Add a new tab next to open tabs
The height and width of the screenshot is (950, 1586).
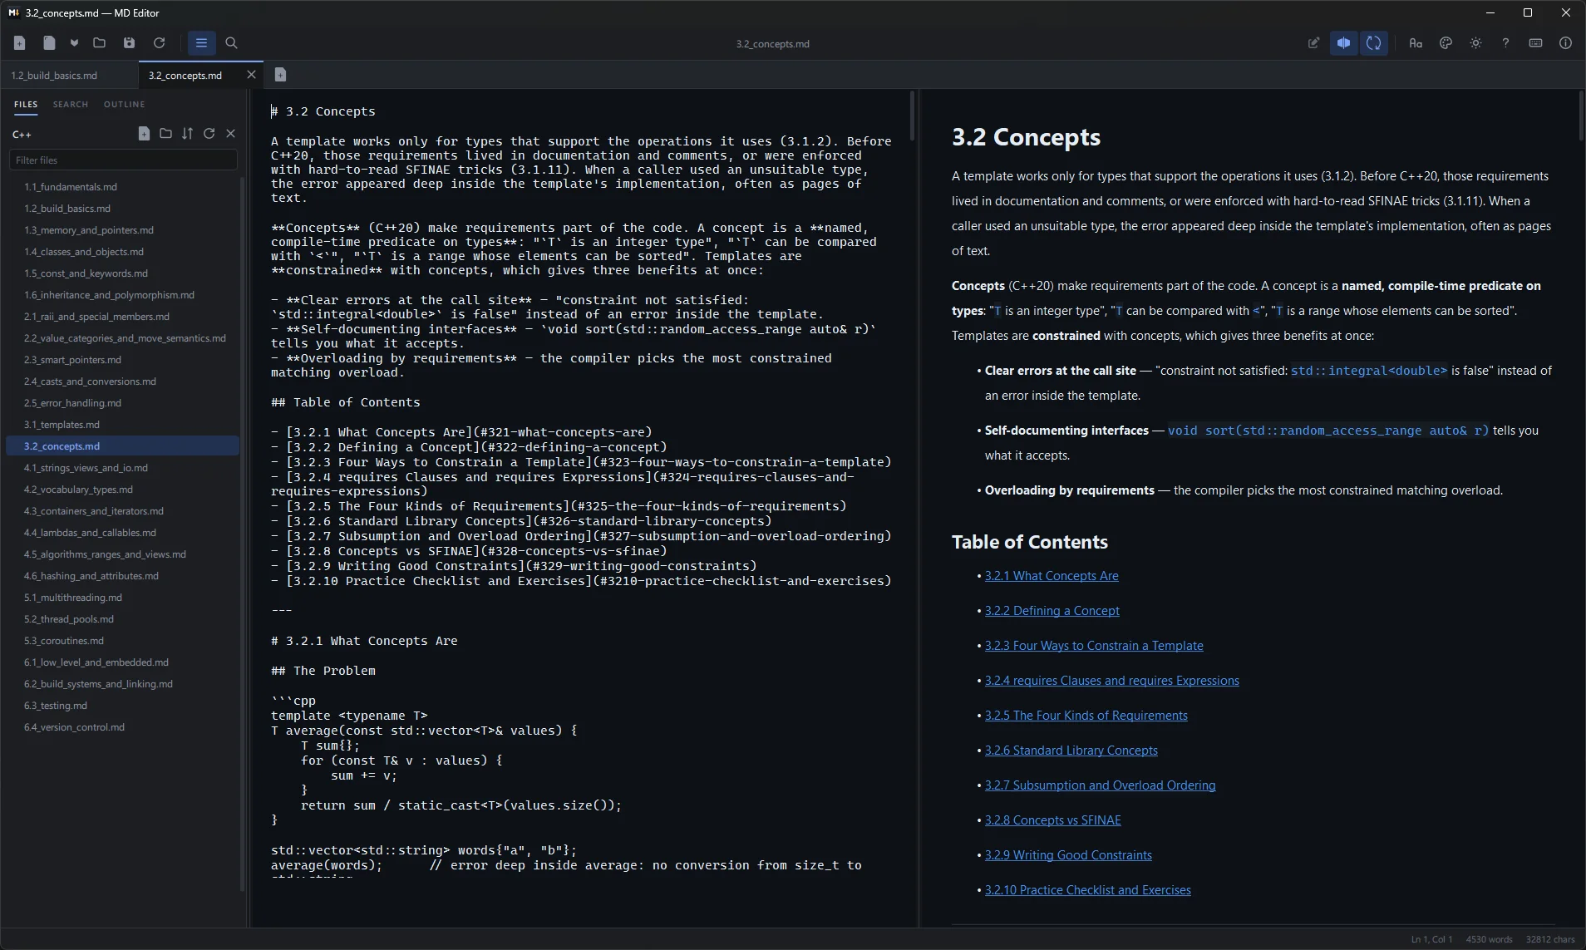280,75
